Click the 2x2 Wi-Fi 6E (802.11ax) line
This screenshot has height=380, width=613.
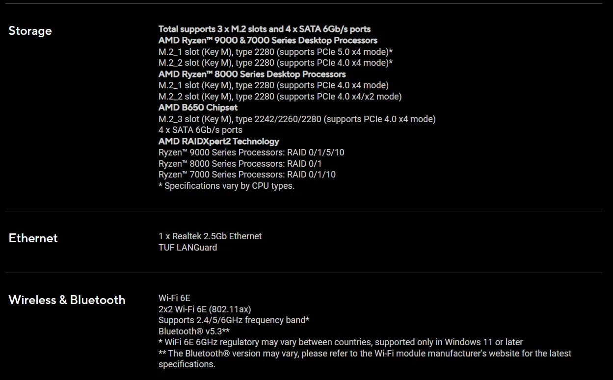pos(205,309)
